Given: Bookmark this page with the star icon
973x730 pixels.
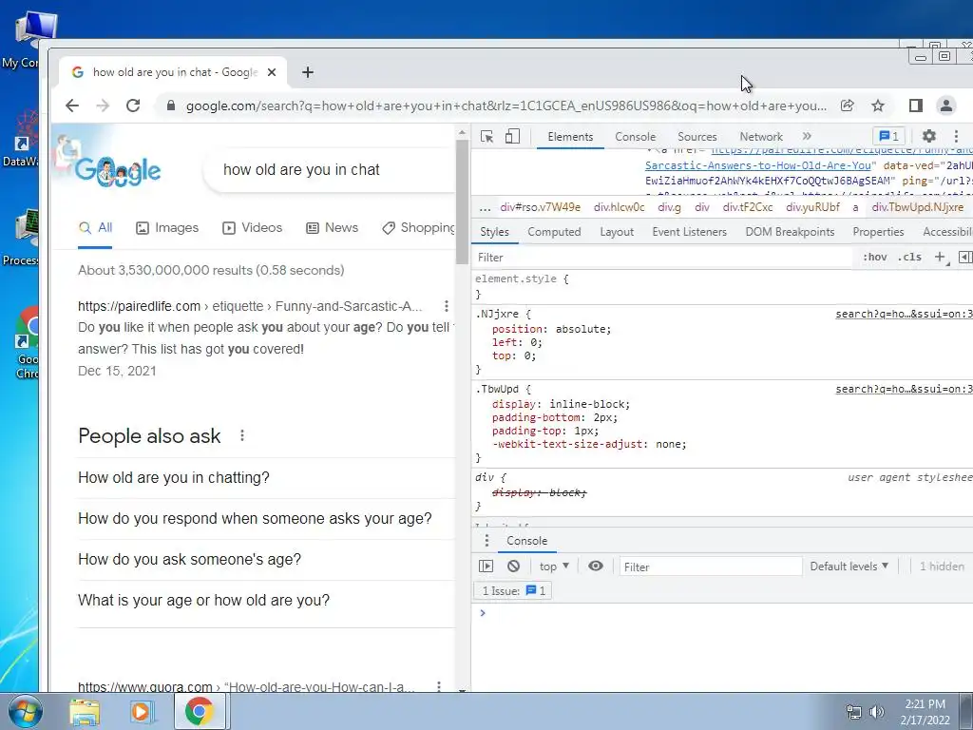Looking at the screenshot, I should (877, 106).
